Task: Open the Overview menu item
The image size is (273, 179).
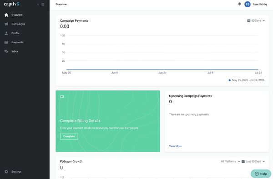Action: pyautogui.click(x=17, y=15)
